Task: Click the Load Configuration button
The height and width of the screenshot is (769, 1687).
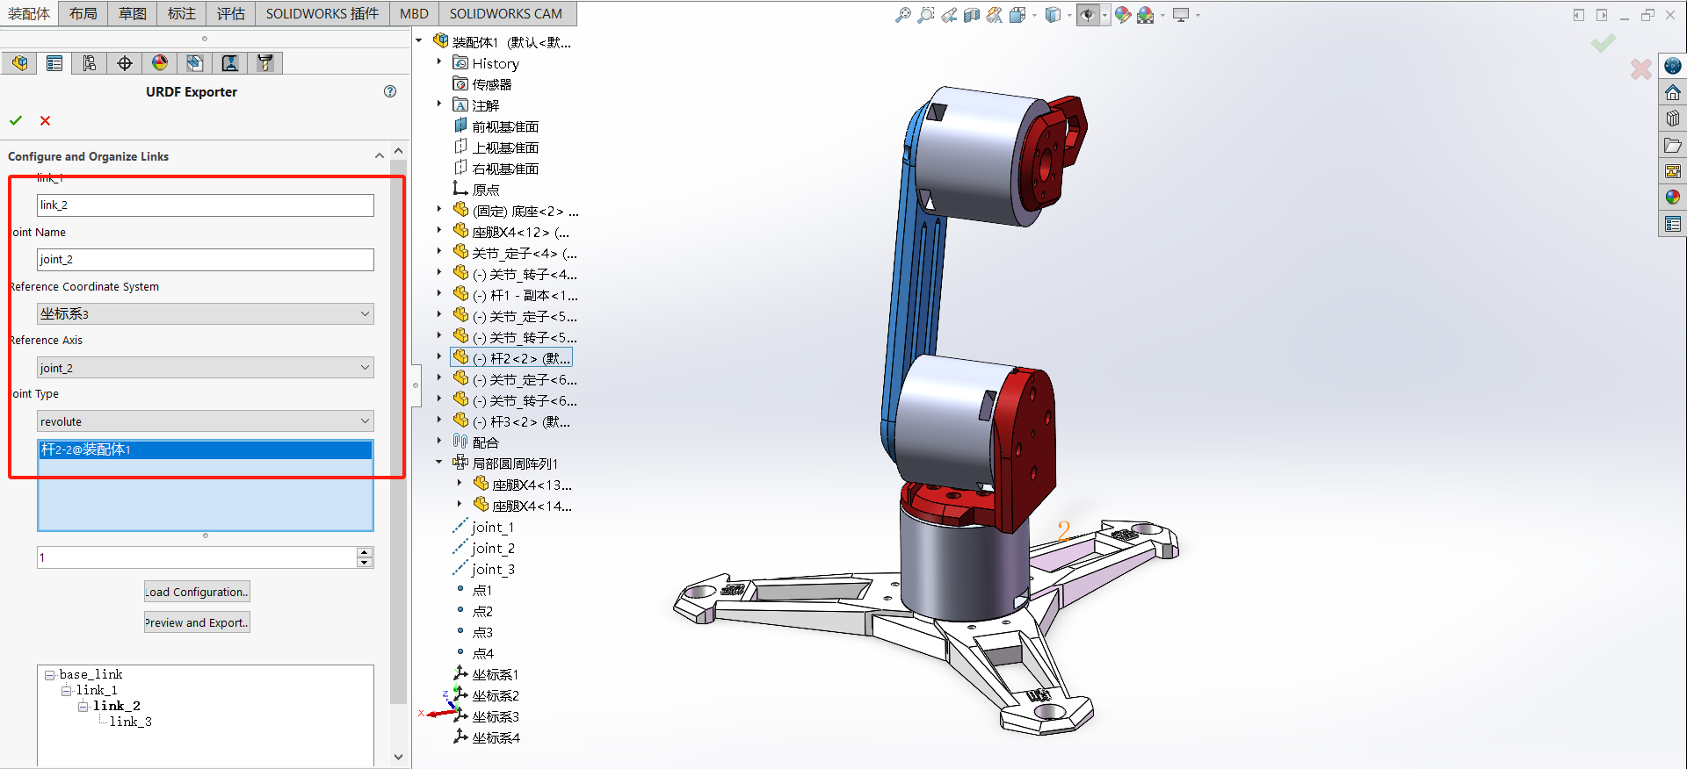Action: point(197,592)
